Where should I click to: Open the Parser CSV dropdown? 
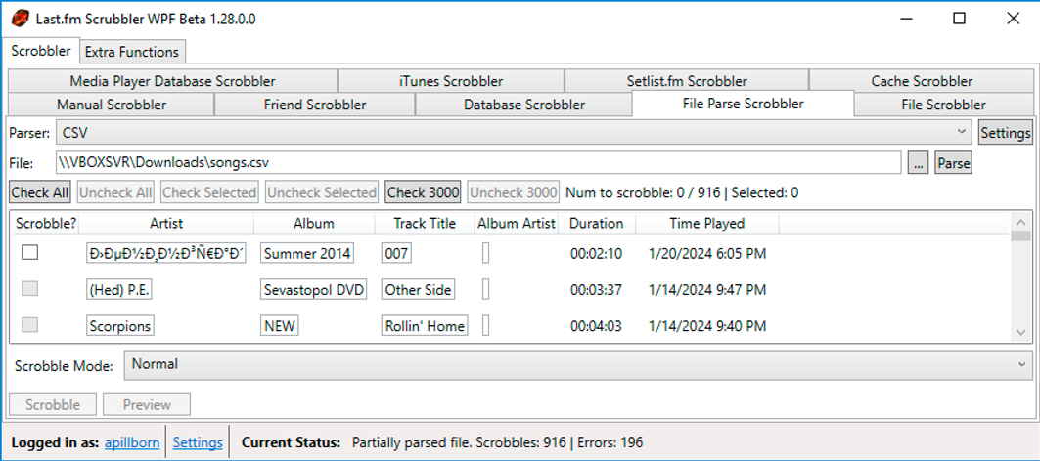point(514,133)
